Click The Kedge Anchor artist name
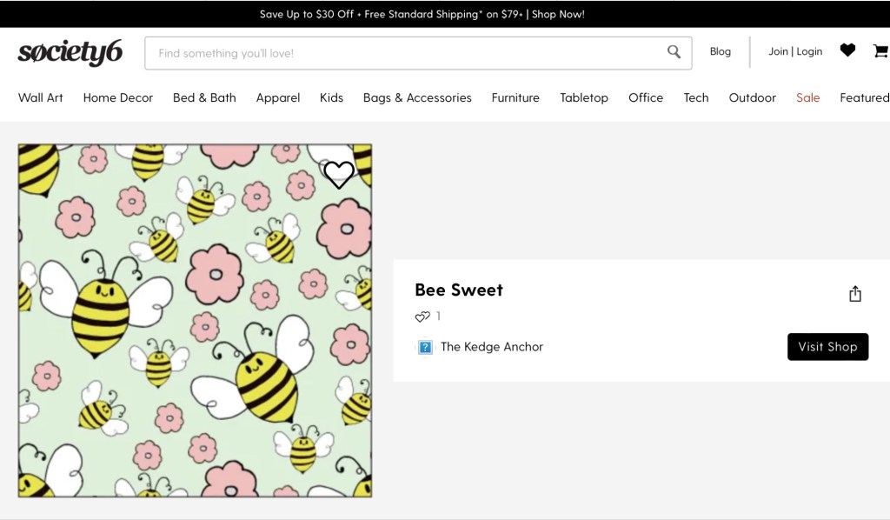This screenshot has width=890, height=520. [492, 347]
